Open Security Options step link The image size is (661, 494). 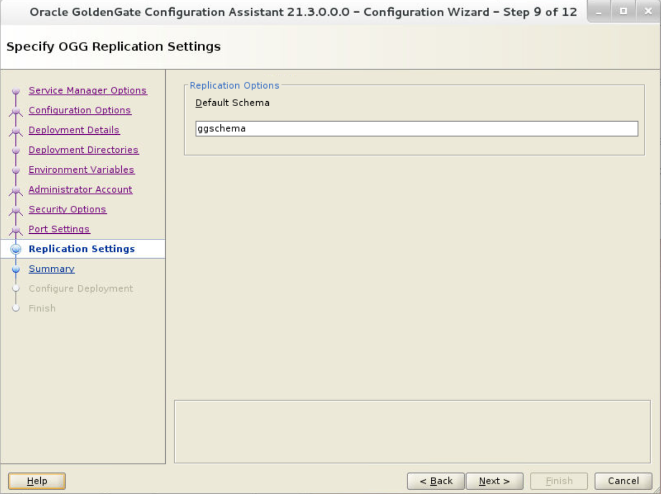pyautogui.click(x=67, y=209)
